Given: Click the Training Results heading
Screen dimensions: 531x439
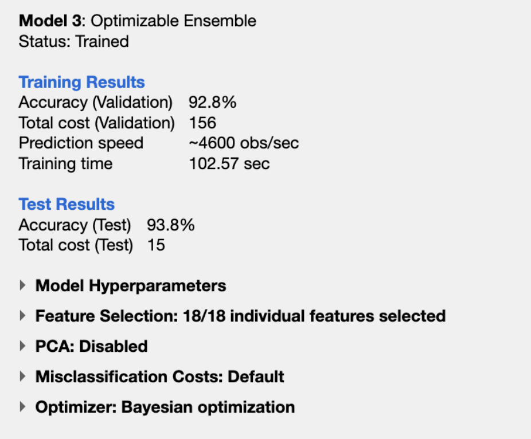Looking at the screenshot, I should coord(81,82).
